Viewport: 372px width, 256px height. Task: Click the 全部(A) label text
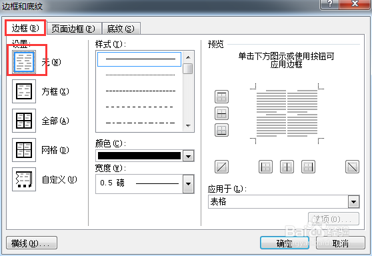tap(55, 121)
